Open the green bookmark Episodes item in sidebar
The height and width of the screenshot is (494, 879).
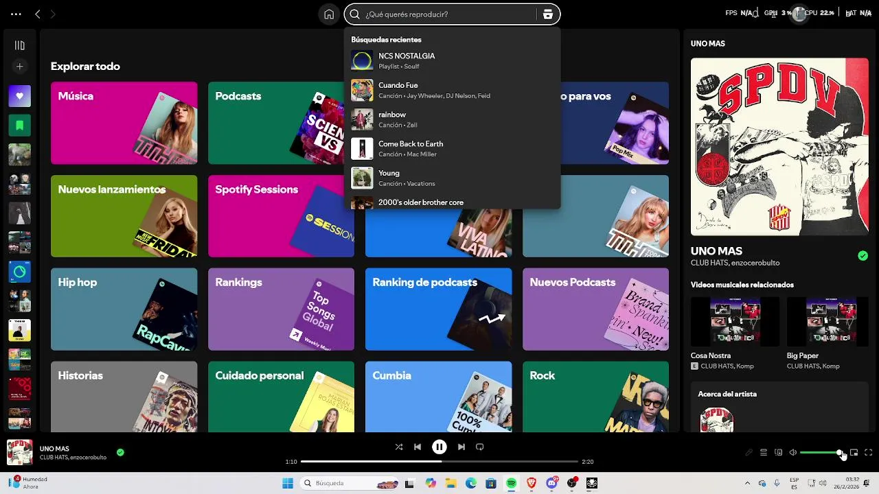click(x=19, y=126)
